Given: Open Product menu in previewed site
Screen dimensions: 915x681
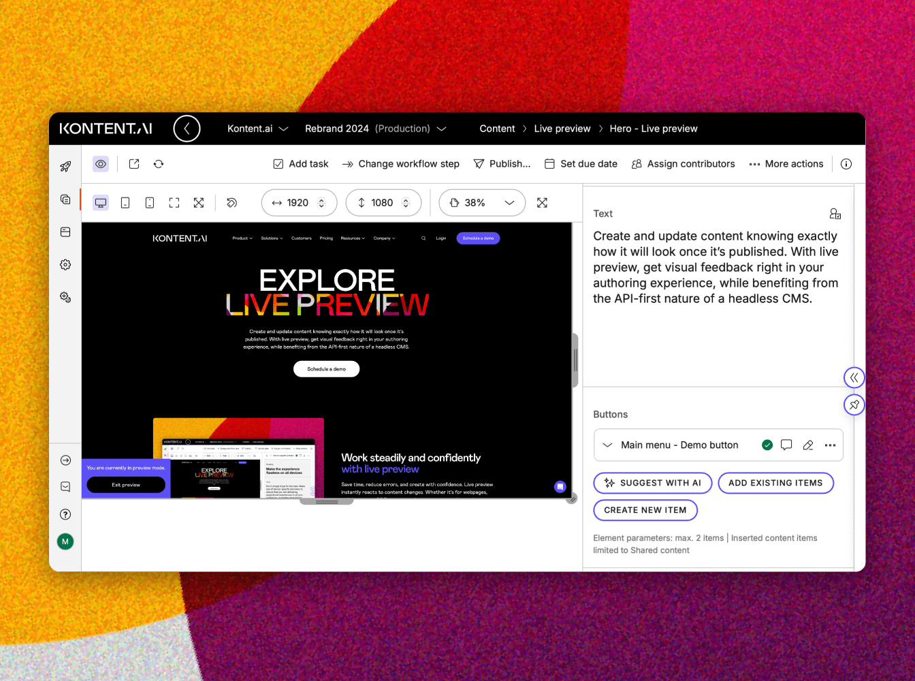Looking at the screenshot, I should (242, 238).
